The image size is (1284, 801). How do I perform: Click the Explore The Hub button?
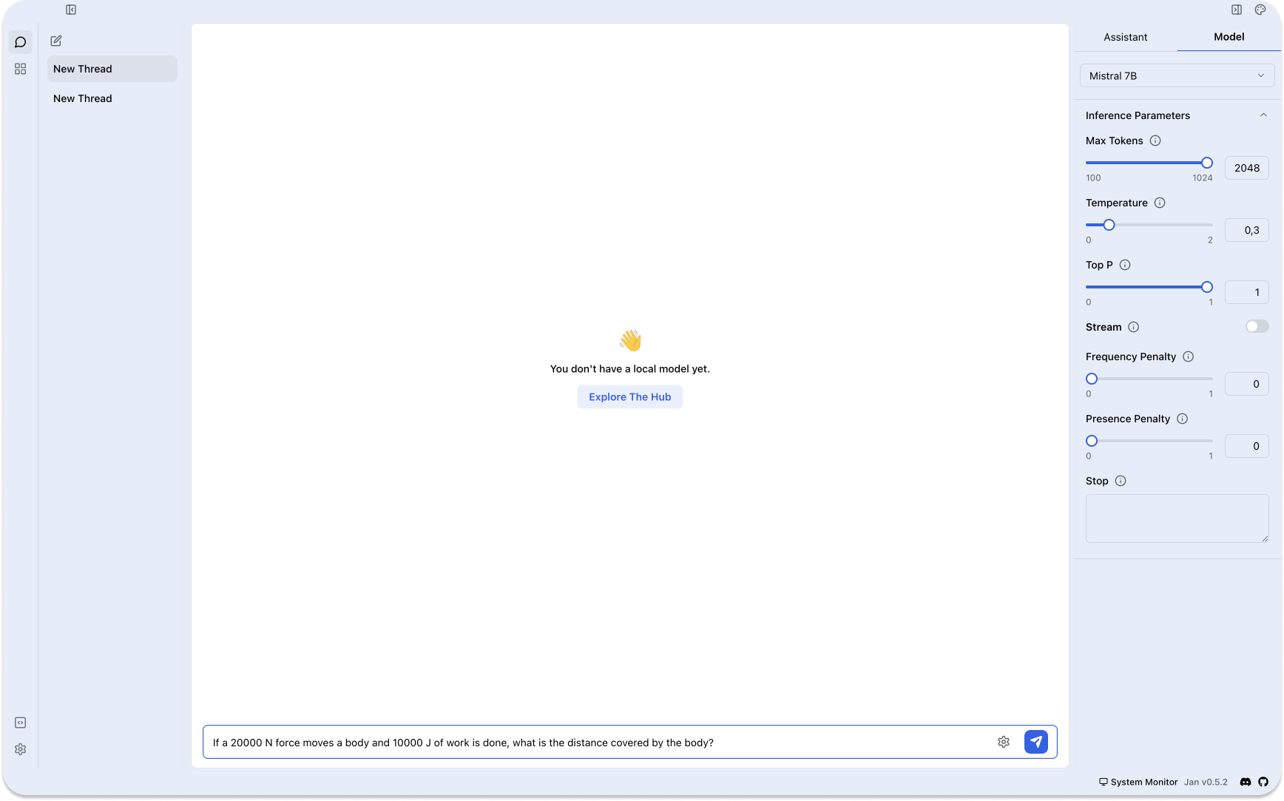[x=629, y=397]
